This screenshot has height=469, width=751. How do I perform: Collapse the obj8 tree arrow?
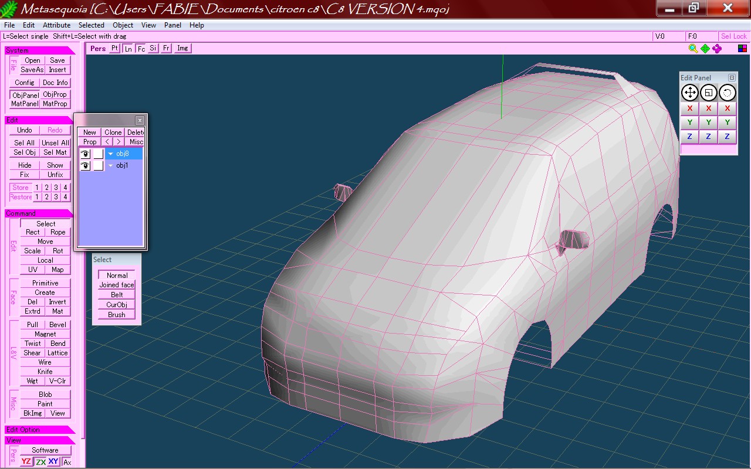110,154
